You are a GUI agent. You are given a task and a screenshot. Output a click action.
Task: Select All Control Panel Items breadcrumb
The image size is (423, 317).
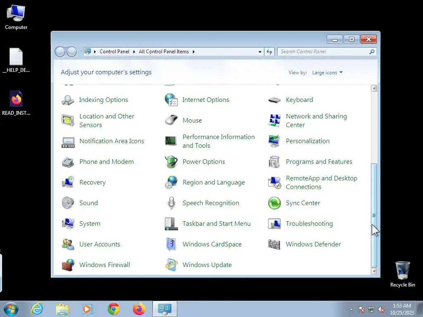[164, 52]
